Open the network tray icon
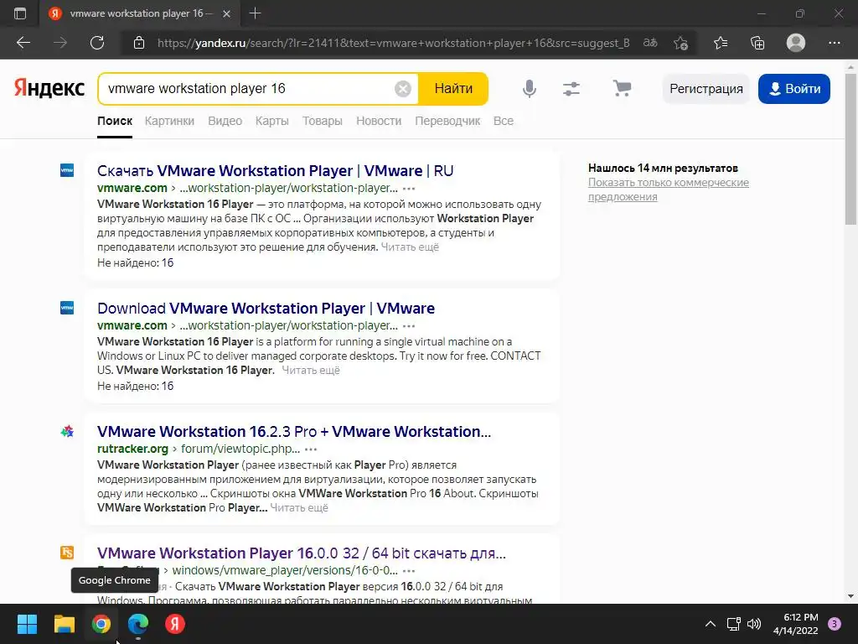The height and width of the screenshot is (644, 858). click(733, 624)
